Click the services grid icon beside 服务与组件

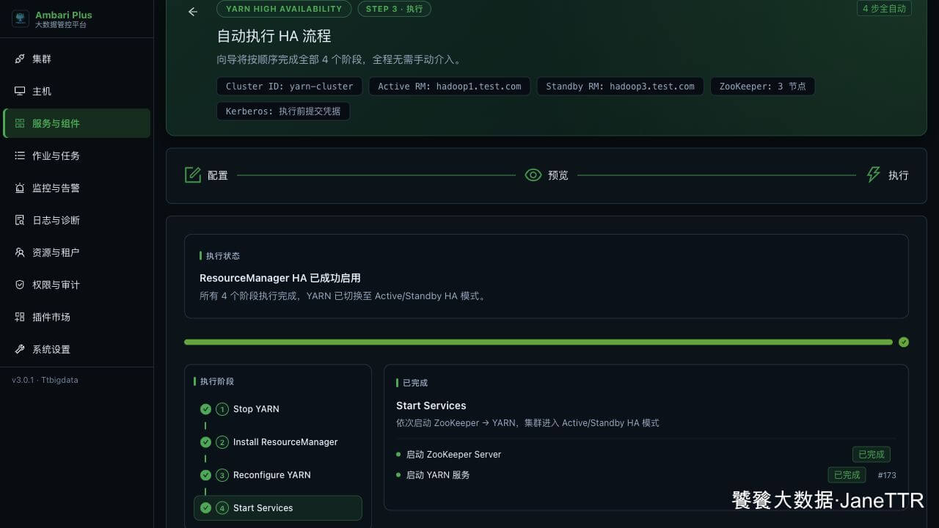point(20,123)
